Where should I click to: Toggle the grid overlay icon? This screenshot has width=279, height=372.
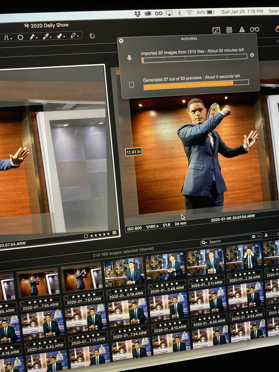229,30
